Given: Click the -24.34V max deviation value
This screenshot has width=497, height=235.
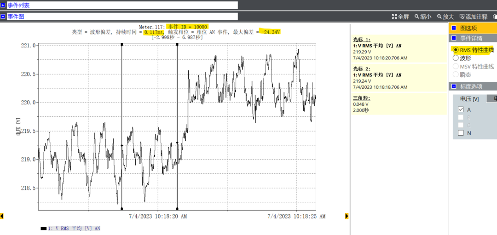Looking at the screenshot, I should coord(271,32).
